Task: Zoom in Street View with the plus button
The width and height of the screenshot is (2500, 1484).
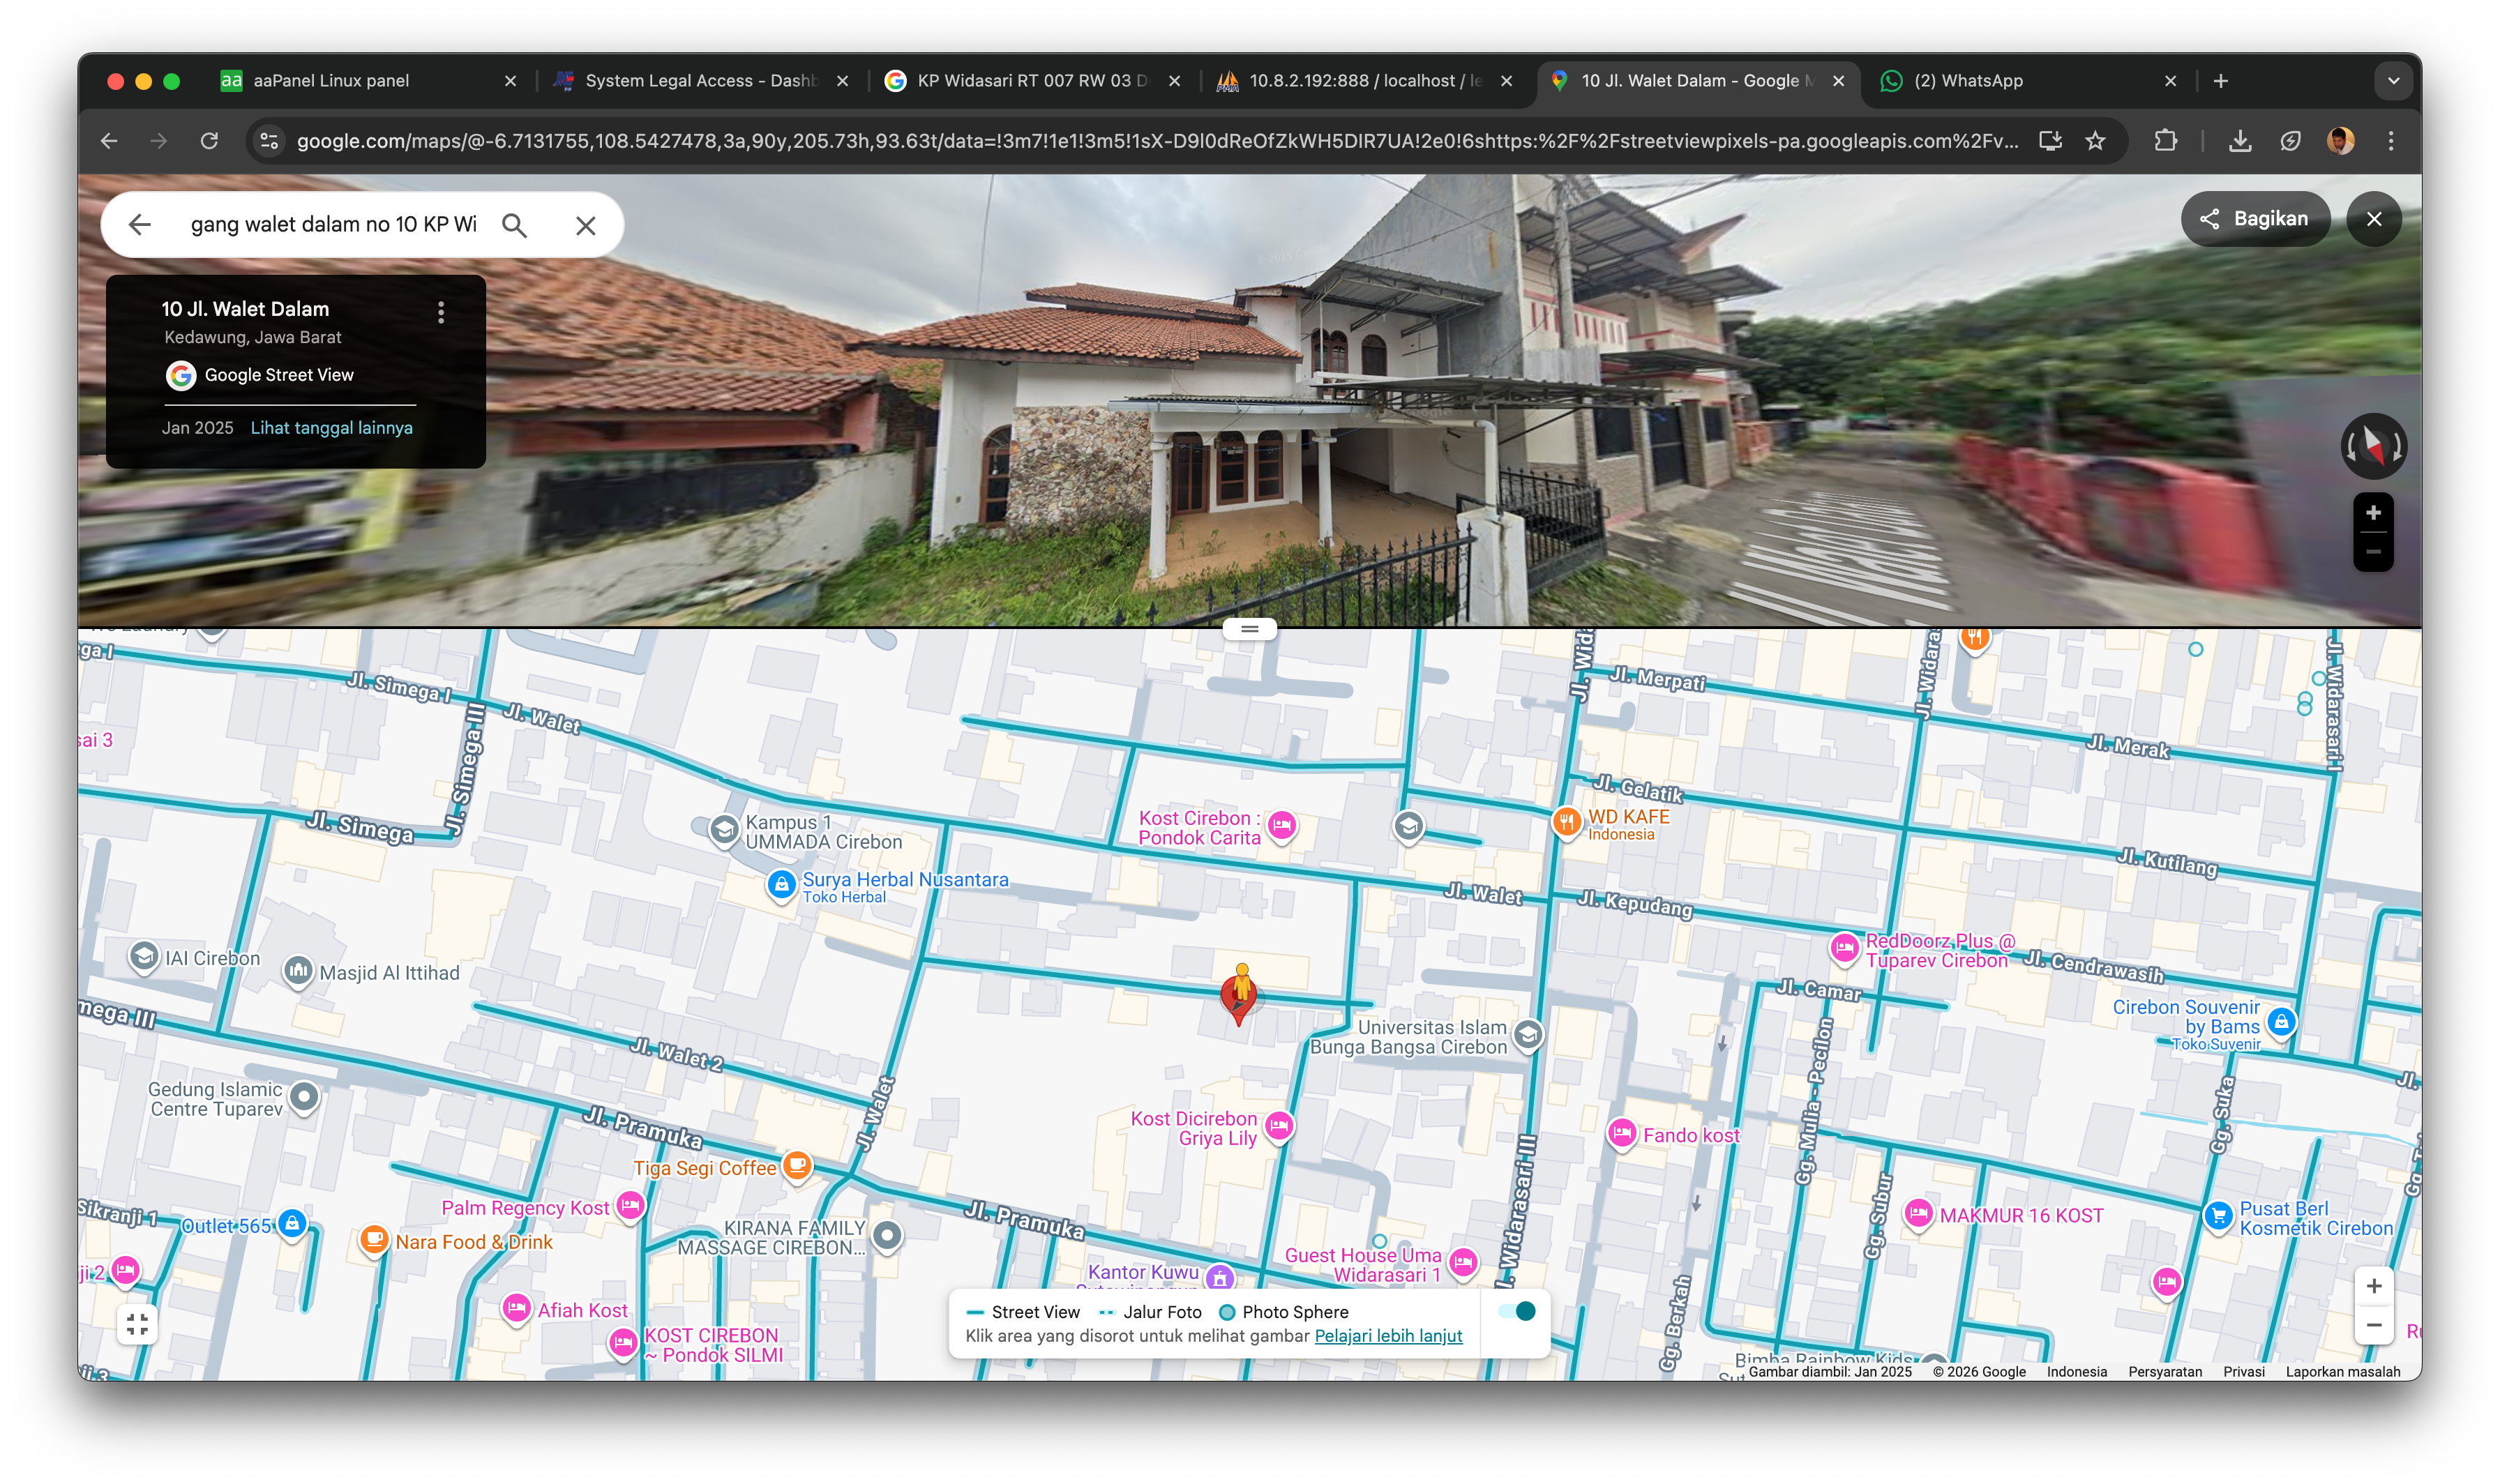Action: [x=2373, y=513]
